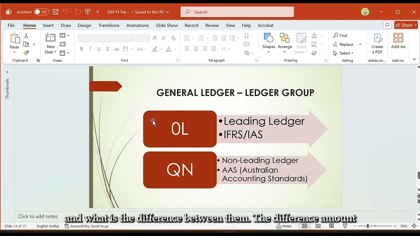Clear all formatting icon
This screenshot has height=236, width=420.
[x=174, y=38]
